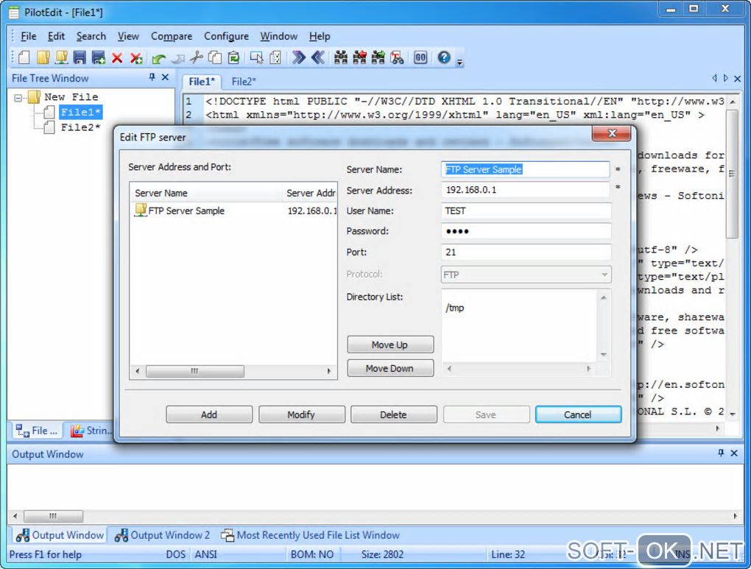The height and width of the screenshot is (569, 751).
Task: Click the Open from FTP icon
Action: pos(61,58)
